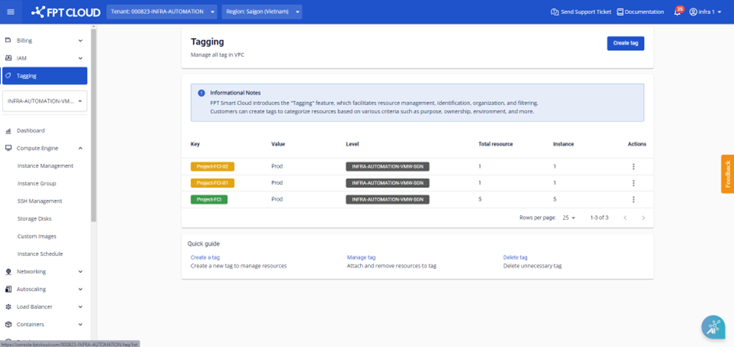The height and width of the screenshot is (347, 734).
Task: Click the notification bell icon
Action: 677,12
